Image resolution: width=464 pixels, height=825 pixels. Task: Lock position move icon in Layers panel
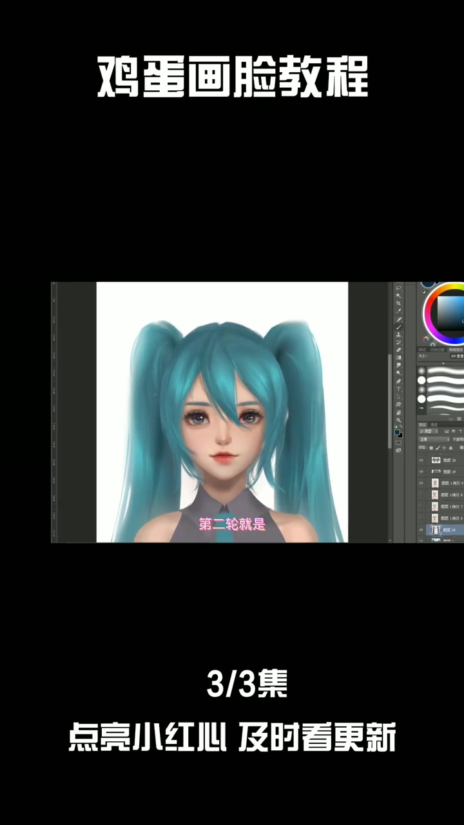coord(444,448)
